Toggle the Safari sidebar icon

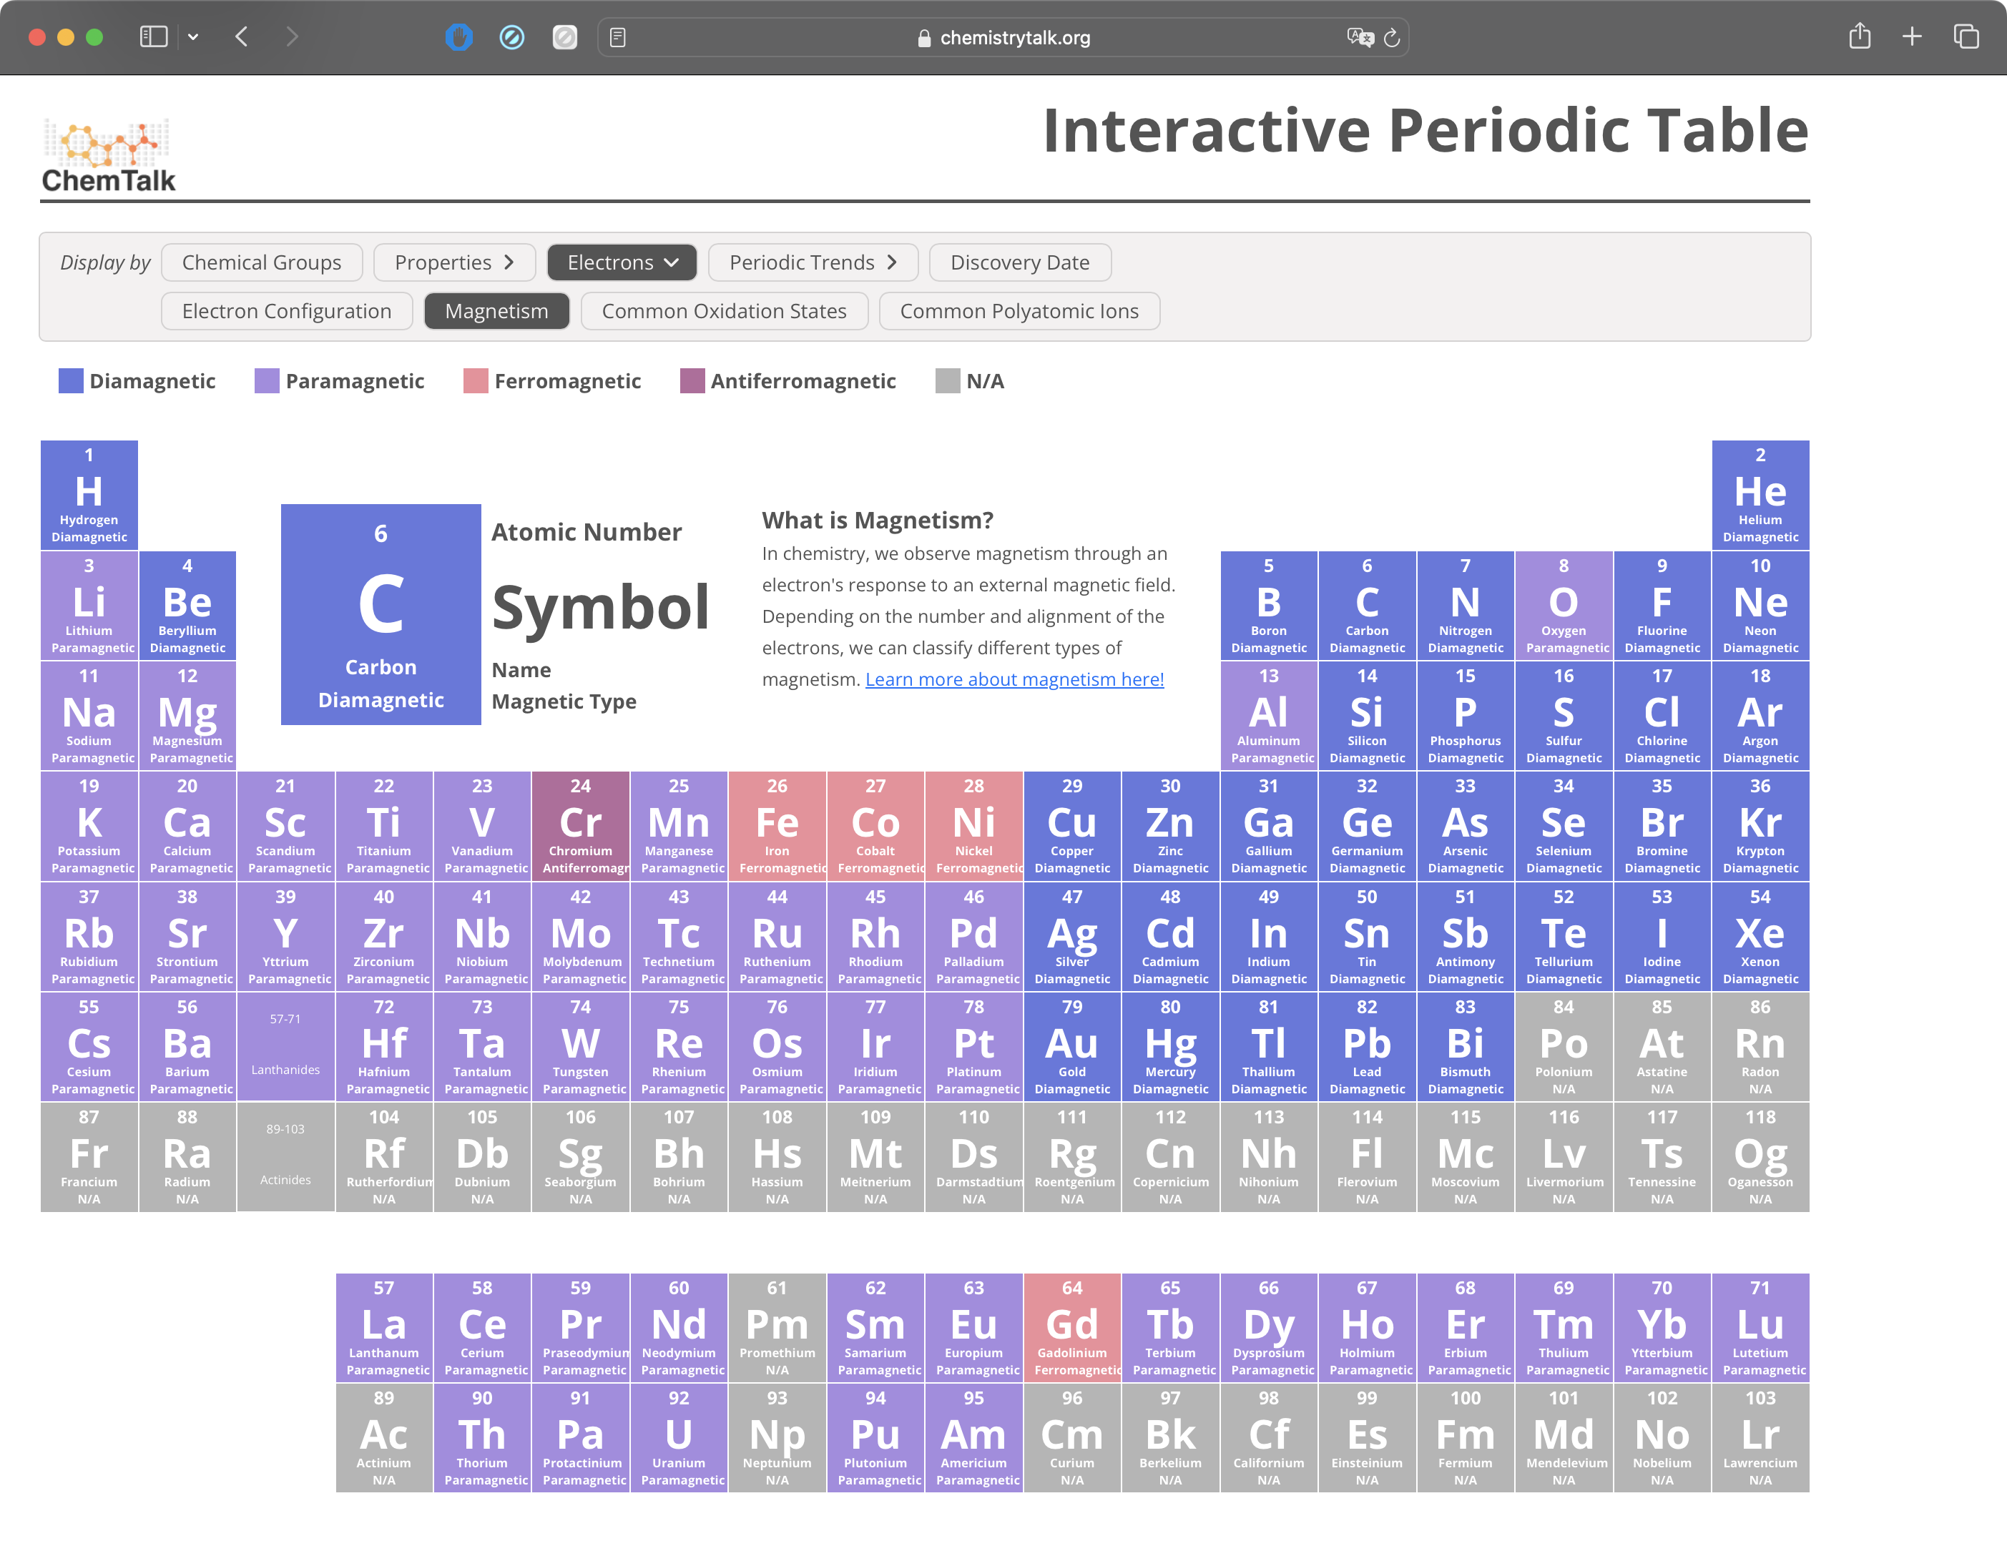pyautogui.click(x=154, y=36)
